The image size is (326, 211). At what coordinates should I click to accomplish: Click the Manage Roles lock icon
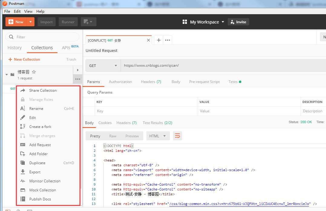pos(23,99)
